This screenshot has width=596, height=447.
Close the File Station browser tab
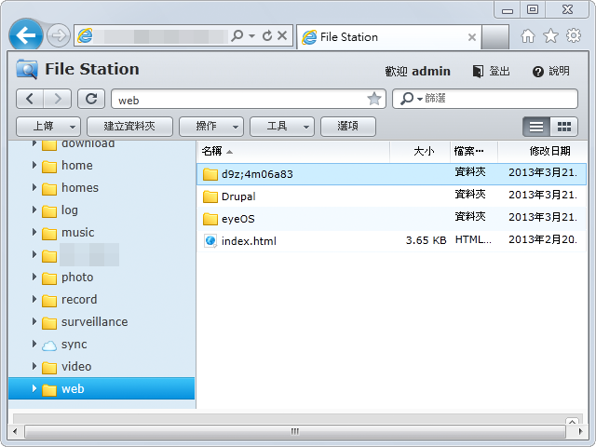472,37
